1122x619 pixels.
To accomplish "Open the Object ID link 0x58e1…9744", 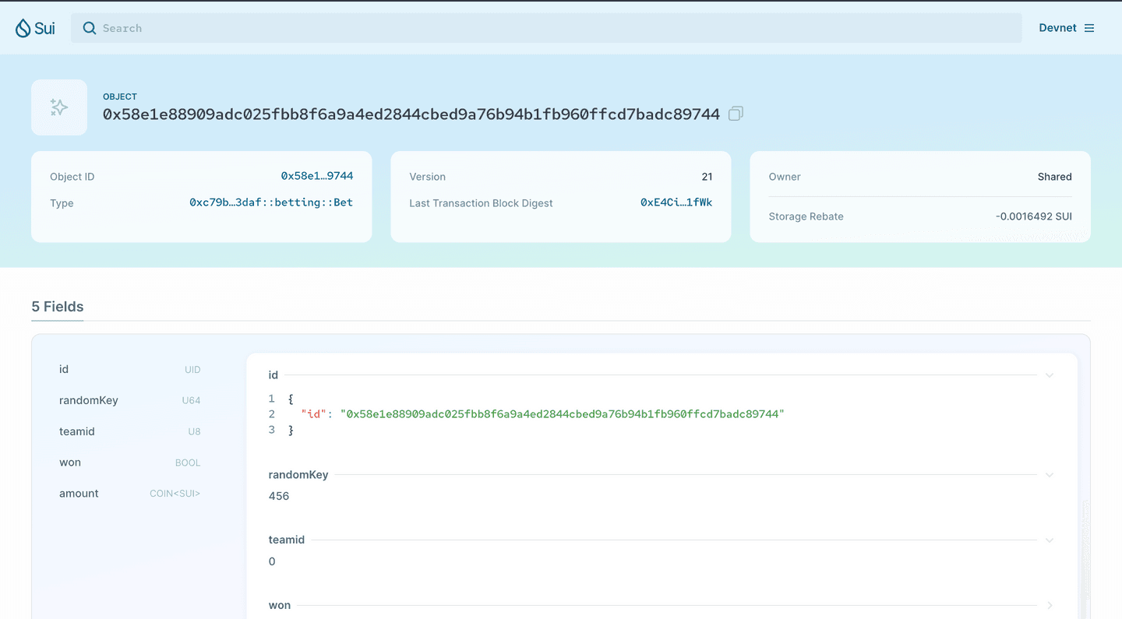I will coord(317,176).
